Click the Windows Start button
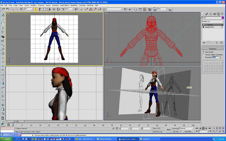 click(6, 139)
